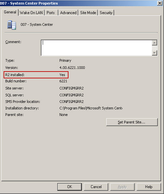
Task: Click the Comment box scroll up arrow
Action: [x=155, y=43]
